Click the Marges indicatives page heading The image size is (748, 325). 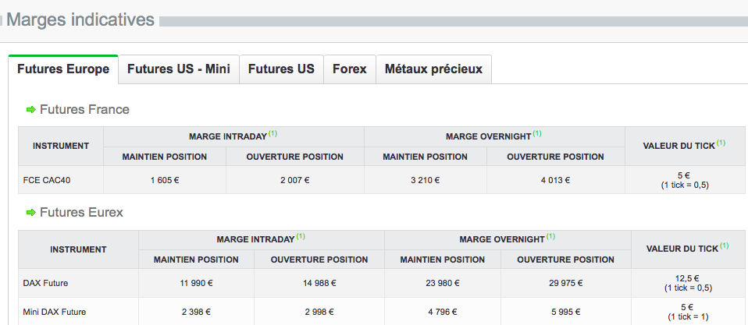[x=80, y=19]
